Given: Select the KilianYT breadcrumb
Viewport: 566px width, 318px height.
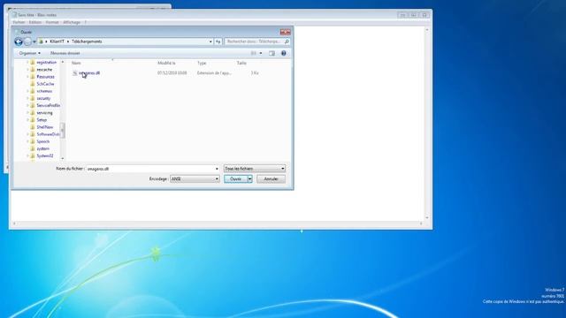Looking at the screenshot, I should click(57, 42).
